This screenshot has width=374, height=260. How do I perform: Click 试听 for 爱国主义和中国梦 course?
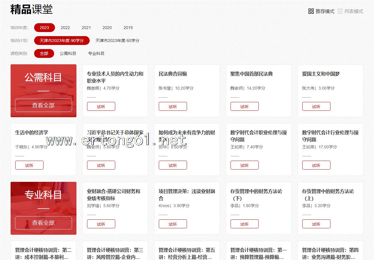pos(316,107)
